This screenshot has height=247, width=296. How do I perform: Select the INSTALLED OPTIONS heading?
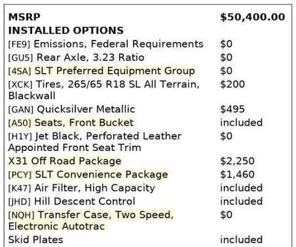point(66,31)
